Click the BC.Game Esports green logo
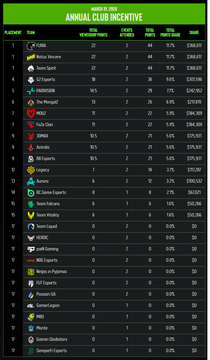Screen dimensions: 210x360 31,193
